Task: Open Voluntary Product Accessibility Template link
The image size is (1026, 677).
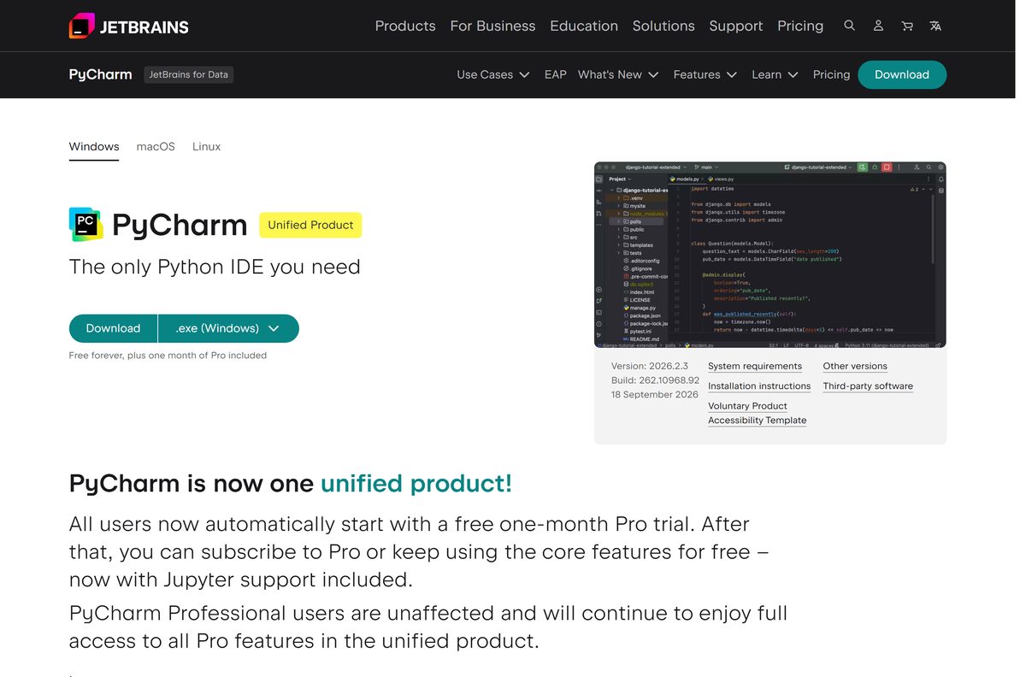Action: (x=757, y=413)
